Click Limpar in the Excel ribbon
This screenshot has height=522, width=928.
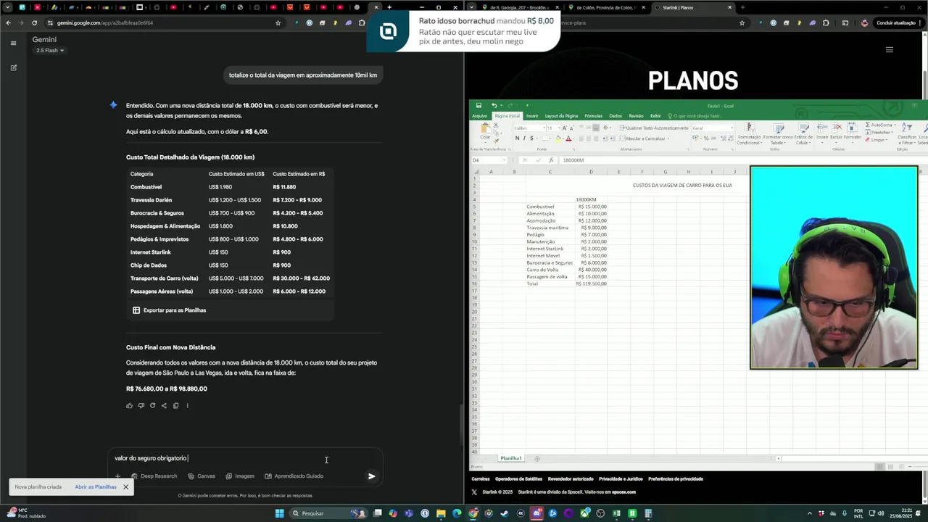[x=877, y=140]
